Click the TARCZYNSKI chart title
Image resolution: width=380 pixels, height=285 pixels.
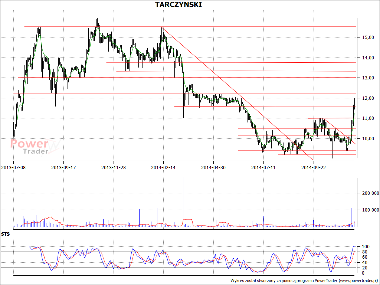click(x=178, y=4)
